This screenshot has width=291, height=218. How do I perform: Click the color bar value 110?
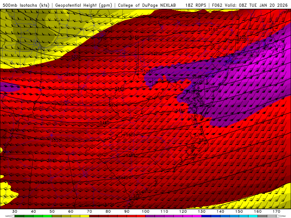pos(164,211)
